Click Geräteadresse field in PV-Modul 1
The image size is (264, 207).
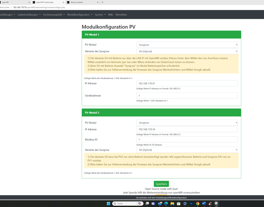click(x=187, y=95)
